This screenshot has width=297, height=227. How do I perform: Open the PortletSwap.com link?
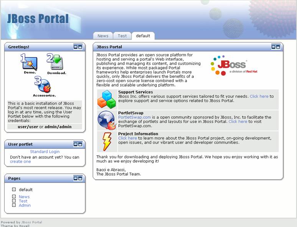(x=134, y=117)
